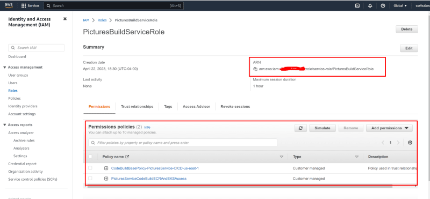Copy the role ARN with copy icon

pyautogui.click(x=255, y=69)
